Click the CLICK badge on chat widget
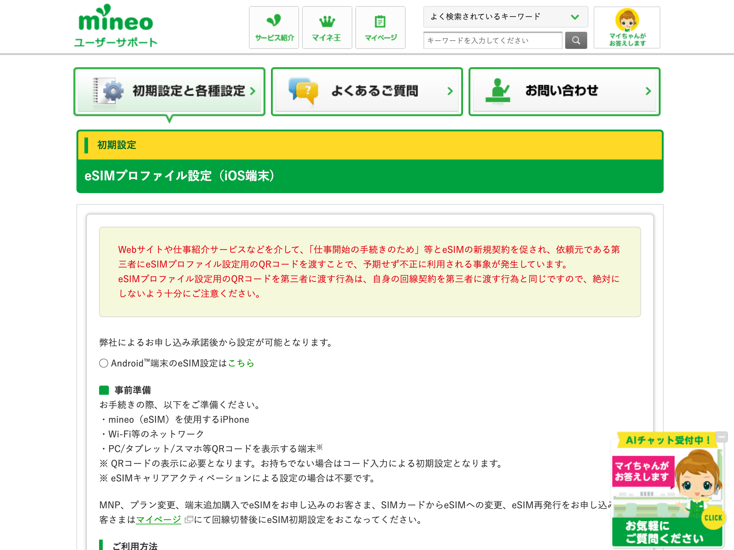The height and width of the screenshot is (550, 734). tap(713, 518)
